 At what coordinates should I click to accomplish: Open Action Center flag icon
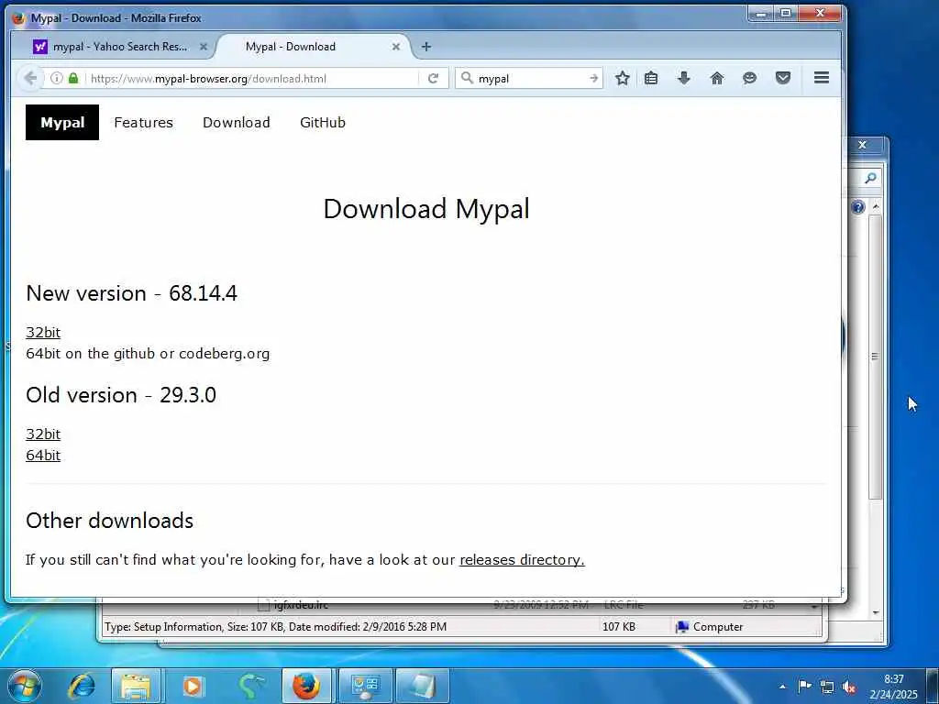point(805,687)
